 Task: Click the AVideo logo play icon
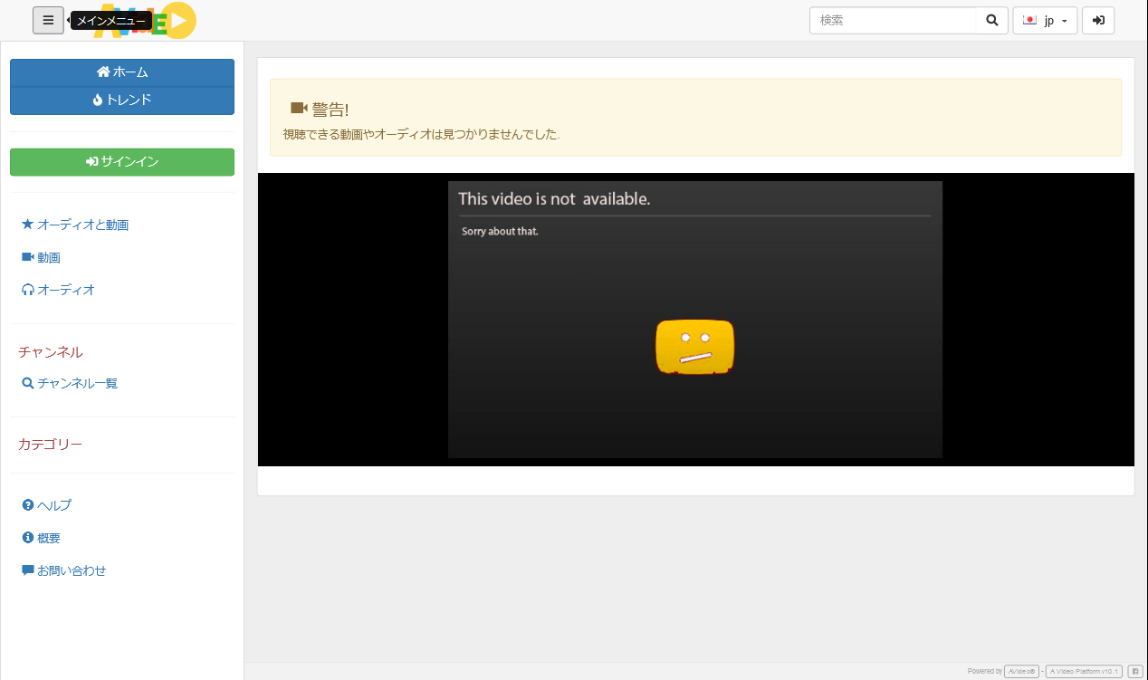[x=181, y=21]
